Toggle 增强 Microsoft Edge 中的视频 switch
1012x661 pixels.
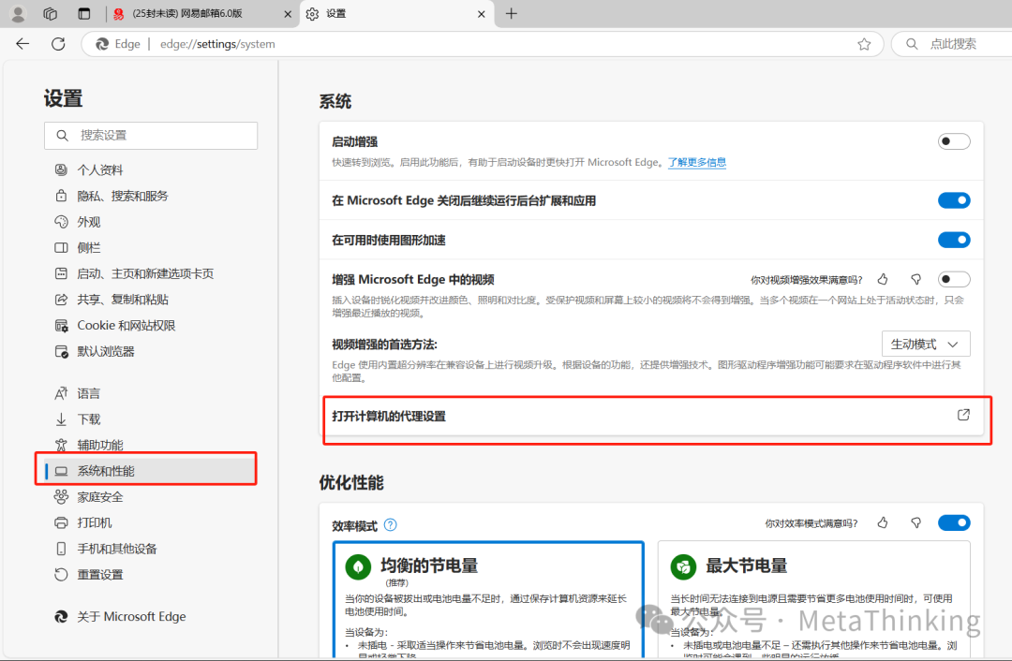[x=954, y=279]
